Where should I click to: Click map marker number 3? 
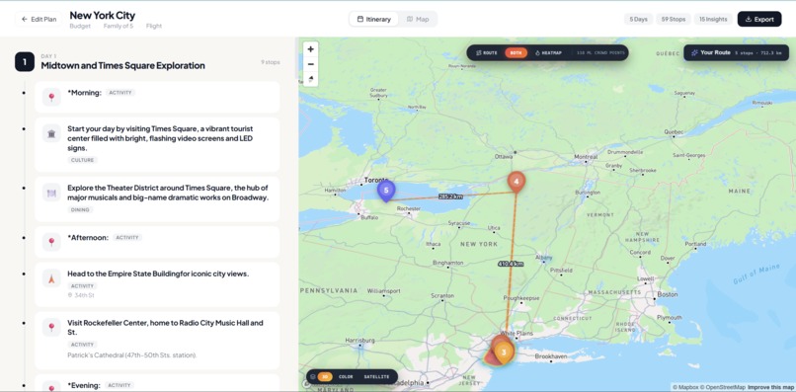(504, 352)
